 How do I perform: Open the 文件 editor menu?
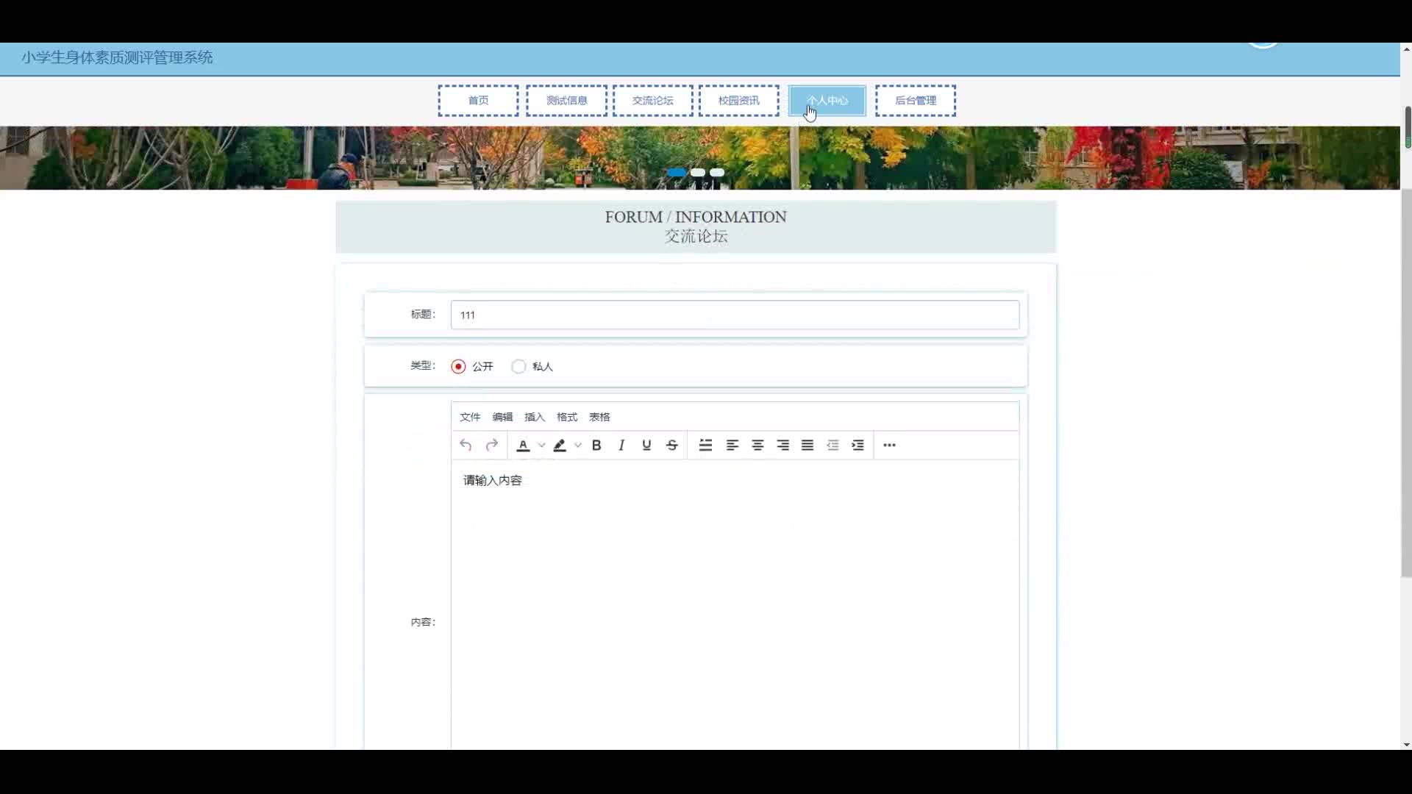coord(470,417)
